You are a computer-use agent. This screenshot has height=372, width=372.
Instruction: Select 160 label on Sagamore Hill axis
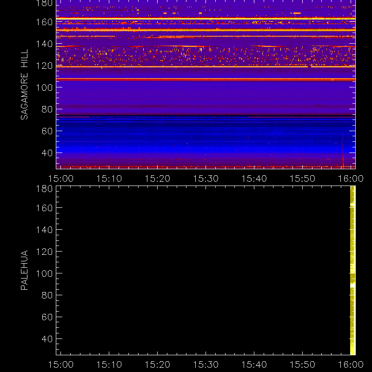point(44,22)
